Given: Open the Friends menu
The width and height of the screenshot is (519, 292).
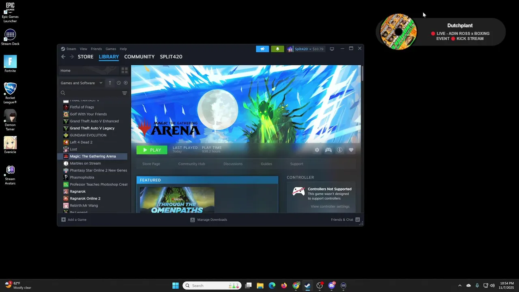Looking at the screenshot, I should click(x=97, y=49).
